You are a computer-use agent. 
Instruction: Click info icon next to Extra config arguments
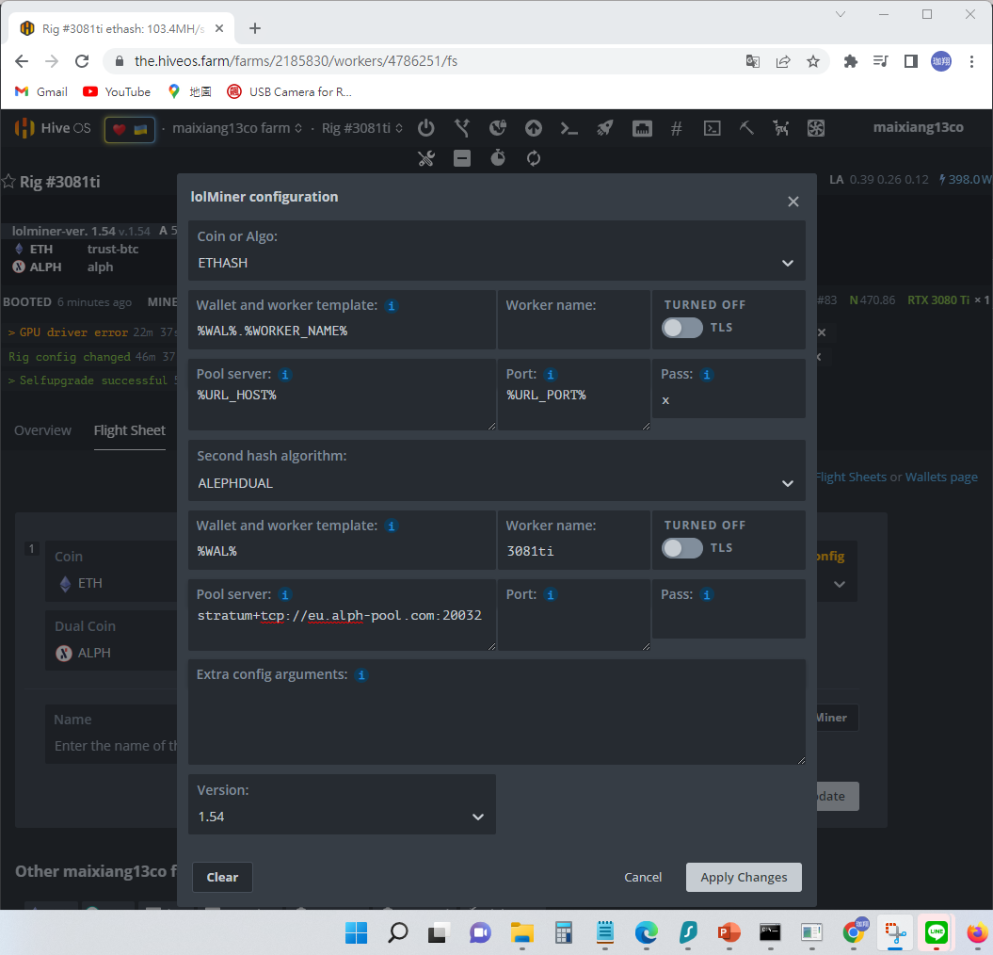pyautogui.click(x=361, y=675)
